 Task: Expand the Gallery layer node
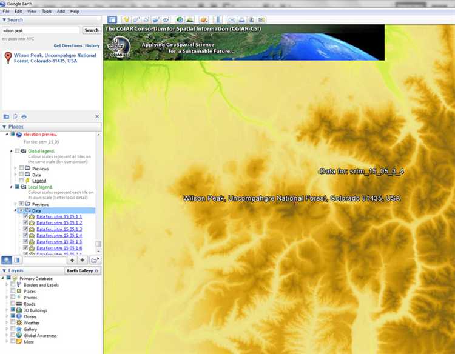(7, 329)
